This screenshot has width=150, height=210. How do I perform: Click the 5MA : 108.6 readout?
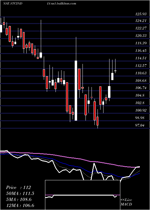click(19, 199)
